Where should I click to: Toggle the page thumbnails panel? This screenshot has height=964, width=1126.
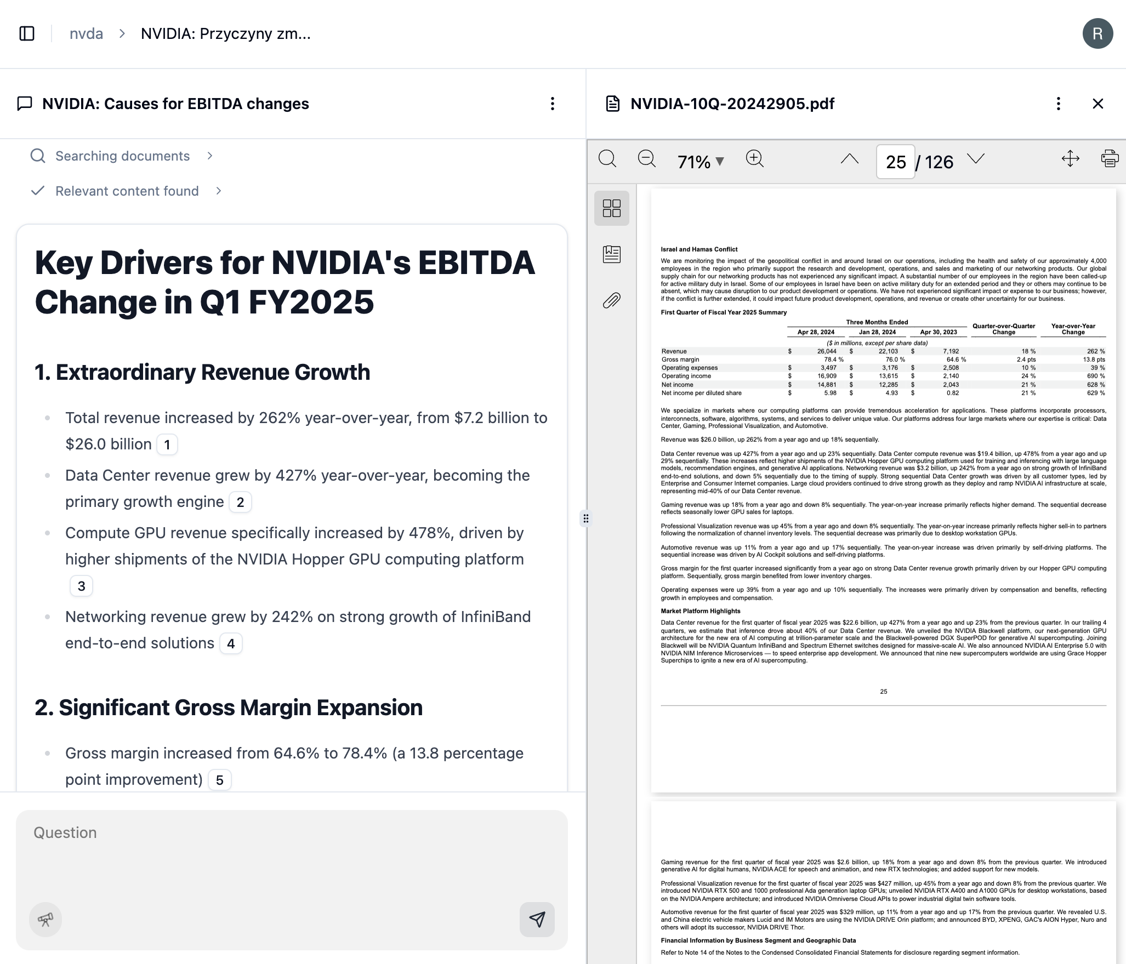click(x=611, y=208)
